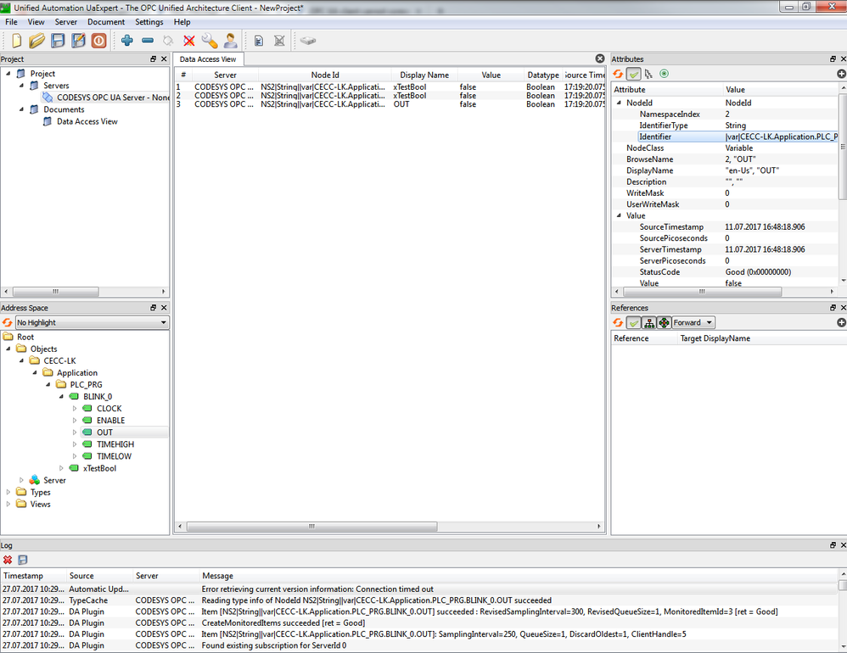
Task: Click the red power icon in toolbar
Action: pos(99,41)
